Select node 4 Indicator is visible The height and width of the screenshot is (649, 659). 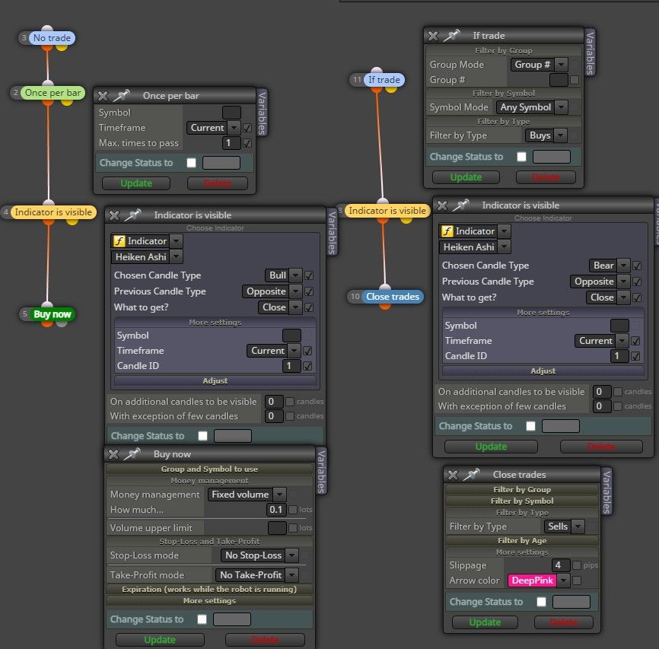pyautogui.click(x=53, y=212)
